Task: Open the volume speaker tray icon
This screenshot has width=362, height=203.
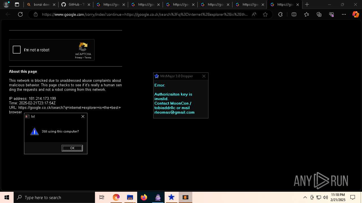Action: tap(325, 197)
